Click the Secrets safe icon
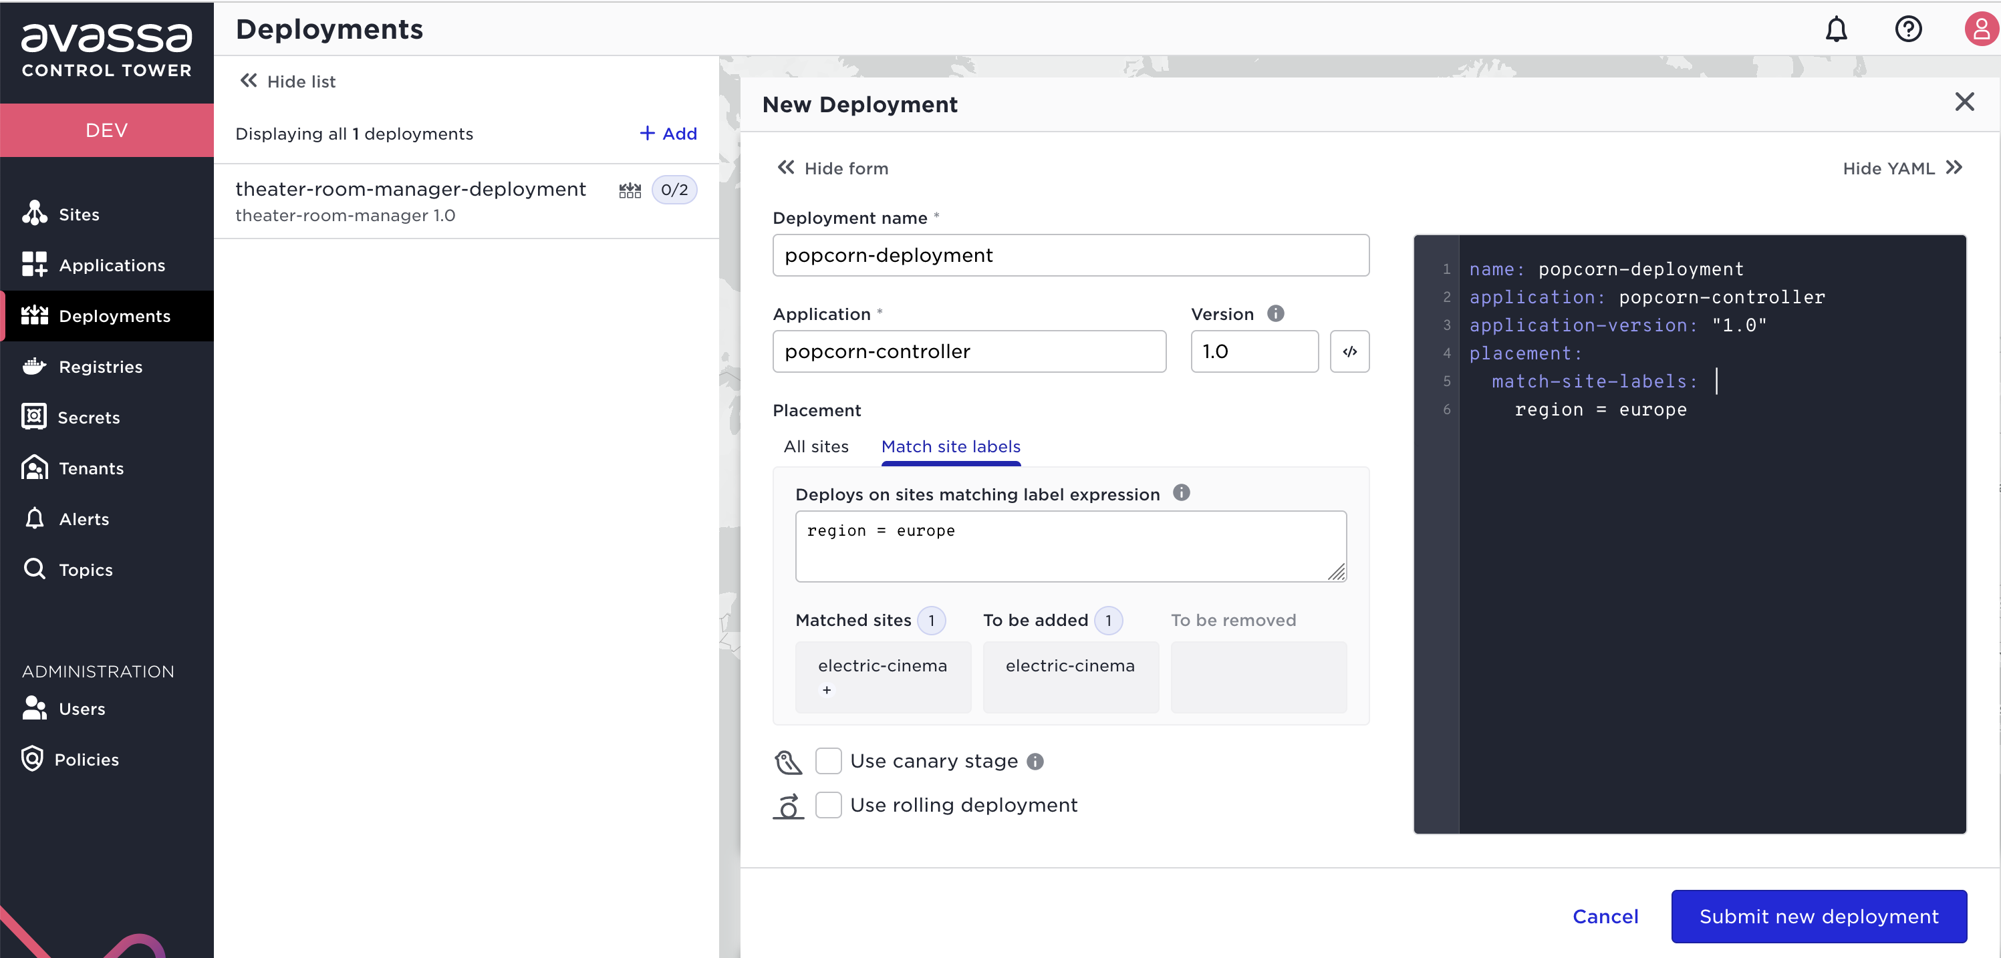The width and height of the screenshot is (2001, 958). pyautogui.click(x=34, y=417)
